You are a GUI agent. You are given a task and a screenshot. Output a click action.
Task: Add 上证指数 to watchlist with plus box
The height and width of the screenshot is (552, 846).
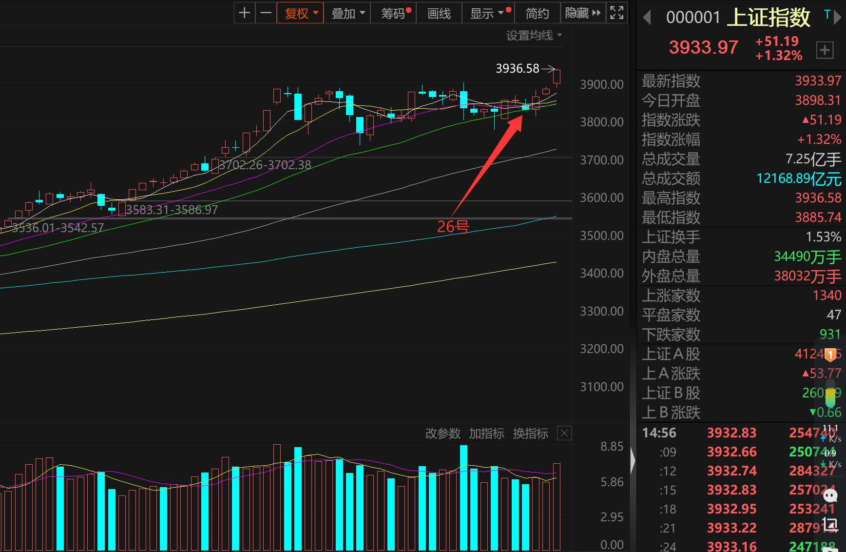pos(825,50)
